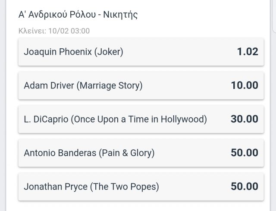Click the closing time Κλείνει: 10/02 03:00

click(54, 31)
